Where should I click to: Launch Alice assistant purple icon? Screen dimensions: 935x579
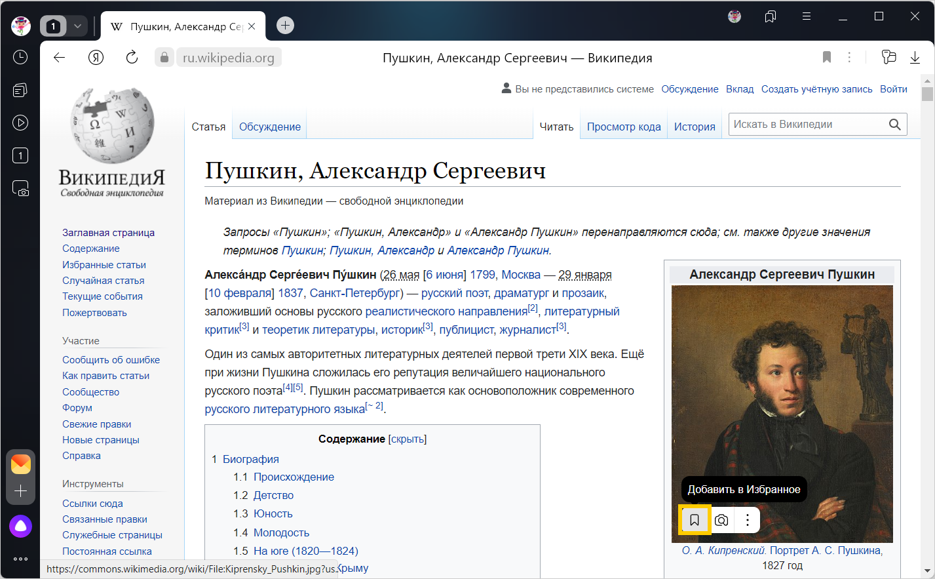21,526
